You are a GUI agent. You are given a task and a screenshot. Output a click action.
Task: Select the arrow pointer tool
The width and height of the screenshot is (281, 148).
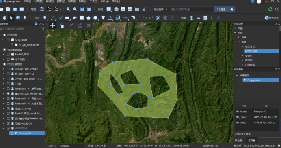pos(11,18)
